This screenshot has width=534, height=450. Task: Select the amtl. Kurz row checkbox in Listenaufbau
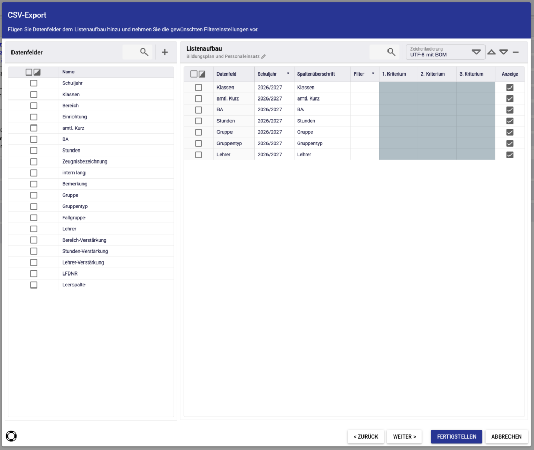[x=198, y=98]
